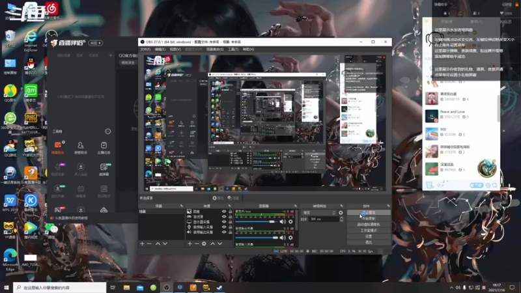Viewport: 521px width, 293px height.
Task: Pop out the Controls dock panel
Action: coord(388,206)
